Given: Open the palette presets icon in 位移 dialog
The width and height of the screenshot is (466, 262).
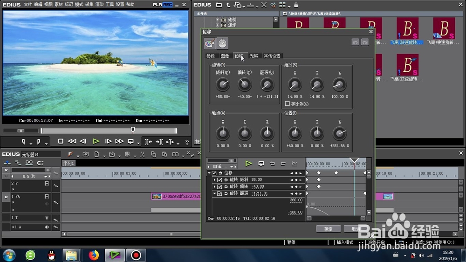Looking at the screenshot, I should coord(210,43).
